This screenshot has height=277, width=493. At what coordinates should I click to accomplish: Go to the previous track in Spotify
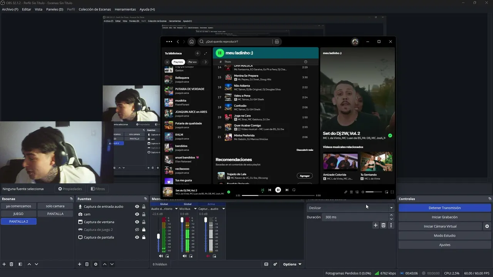tap(270, 190)
